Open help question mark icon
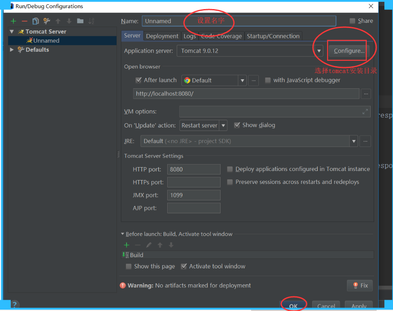This screenshot has height=311, width=393. [x=15, y=305]
